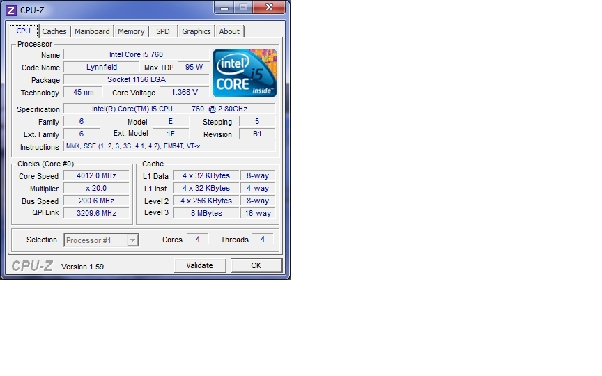Click the Level 3 size 8 MBytes
The width and height of the screenshot is (602, 376).
click(206, 213)
